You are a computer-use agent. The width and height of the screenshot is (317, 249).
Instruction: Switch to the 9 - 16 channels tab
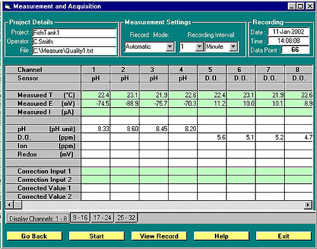coord(80,217)
